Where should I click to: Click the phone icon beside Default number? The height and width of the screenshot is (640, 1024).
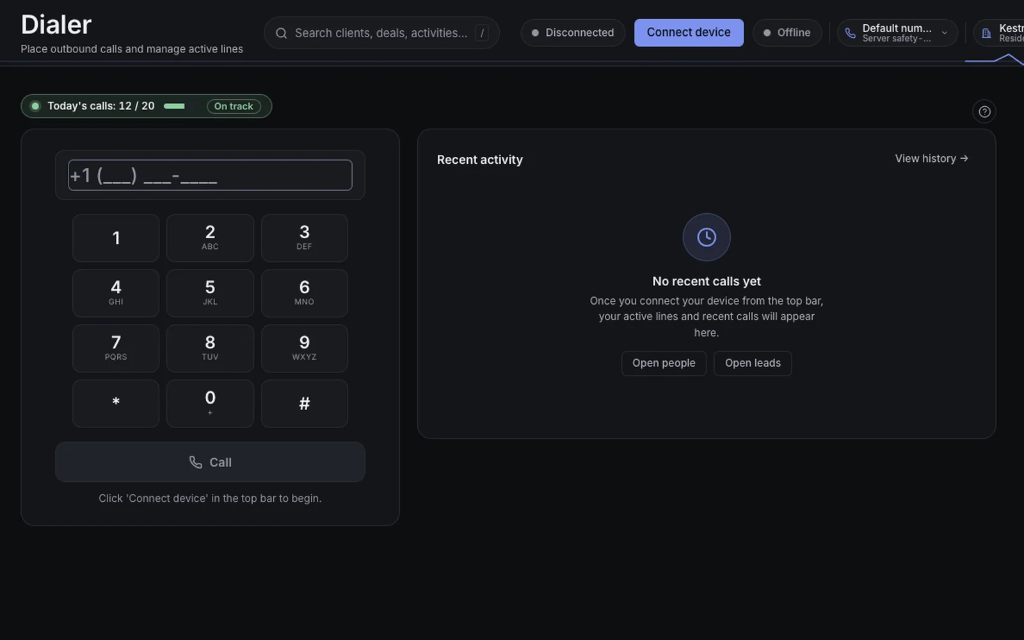pyautogui.click(x=850, y=33)
